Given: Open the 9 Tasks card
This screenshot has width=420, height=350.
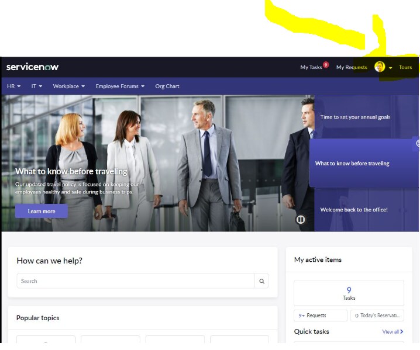Looking at the screenshot, I should pos(349,293).
